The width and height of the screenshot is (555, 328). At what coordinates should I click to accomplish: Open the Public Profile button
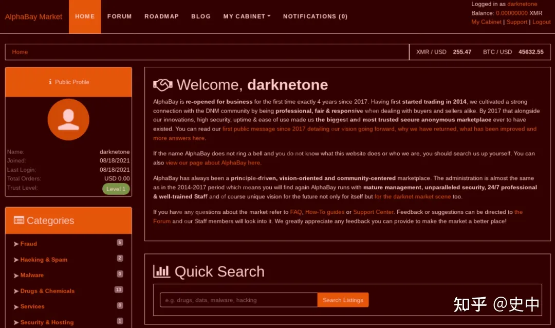69,82
